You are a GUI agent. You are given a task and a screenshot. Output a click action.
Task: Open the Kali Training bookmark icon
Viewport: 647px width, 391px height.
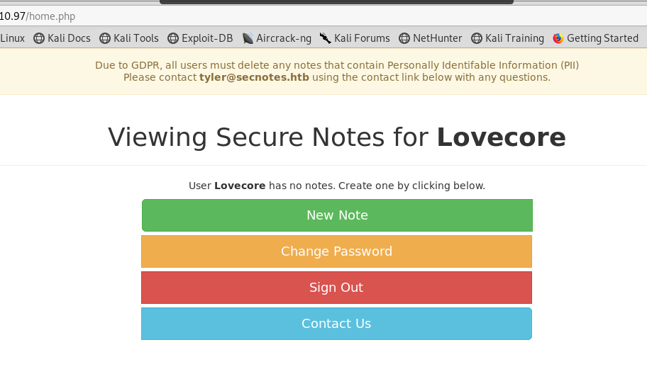tap(477, 38)
